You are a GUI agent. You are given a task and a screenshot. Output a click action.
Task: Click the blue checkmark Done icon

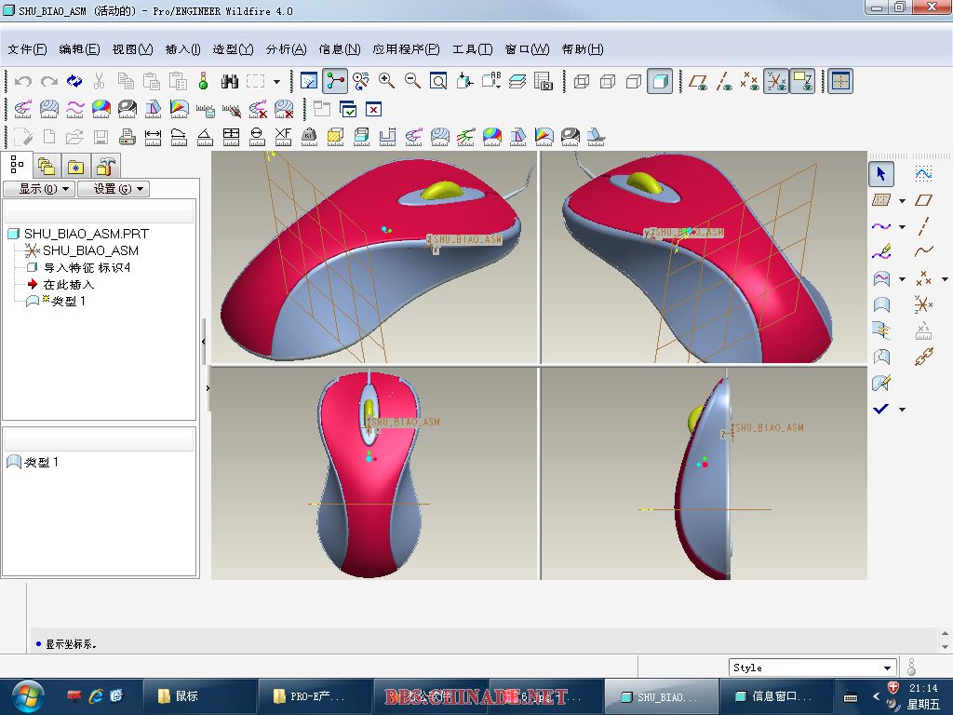(881, 409)
